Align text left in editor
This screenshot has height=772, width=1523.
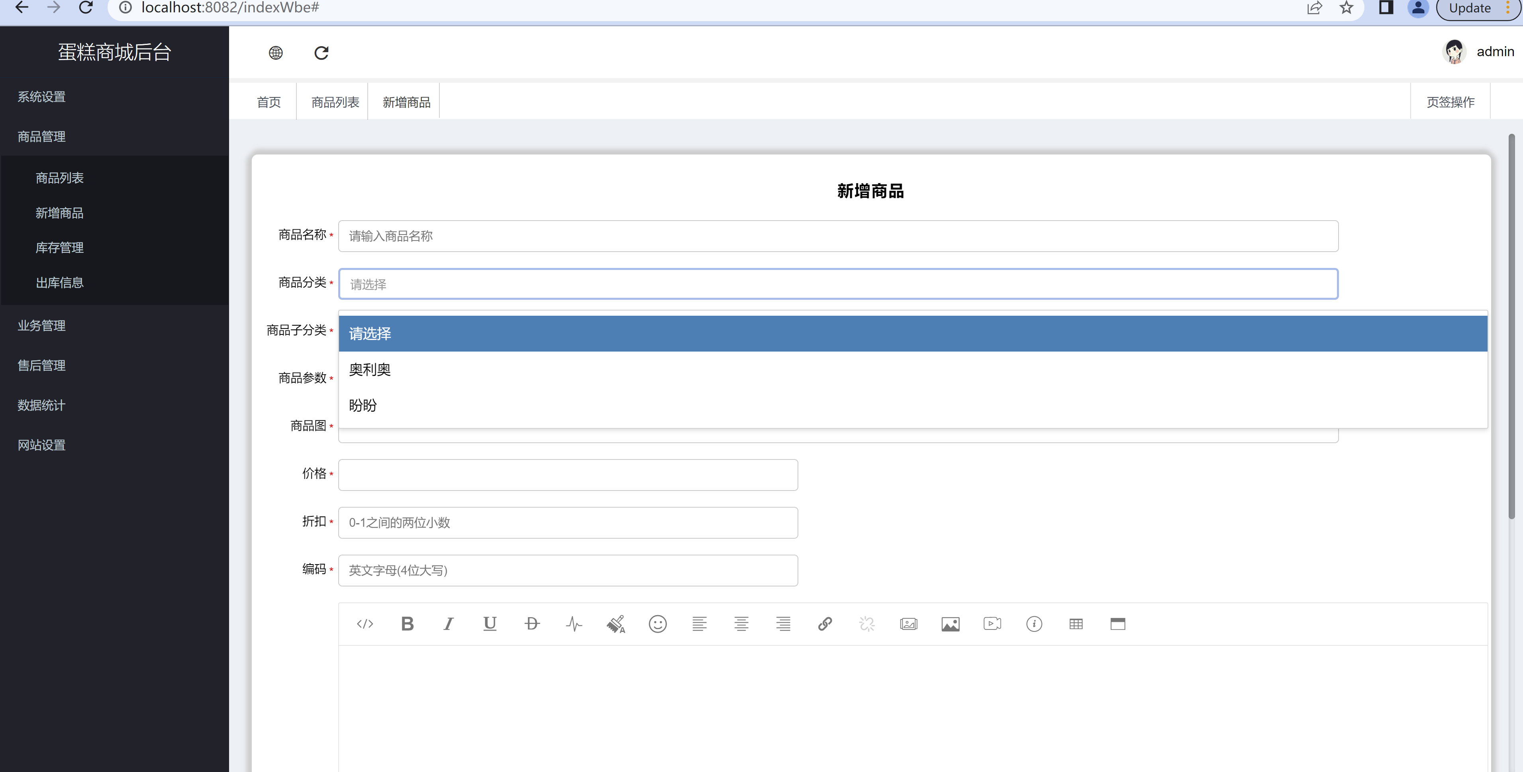(x=700, y=624)
